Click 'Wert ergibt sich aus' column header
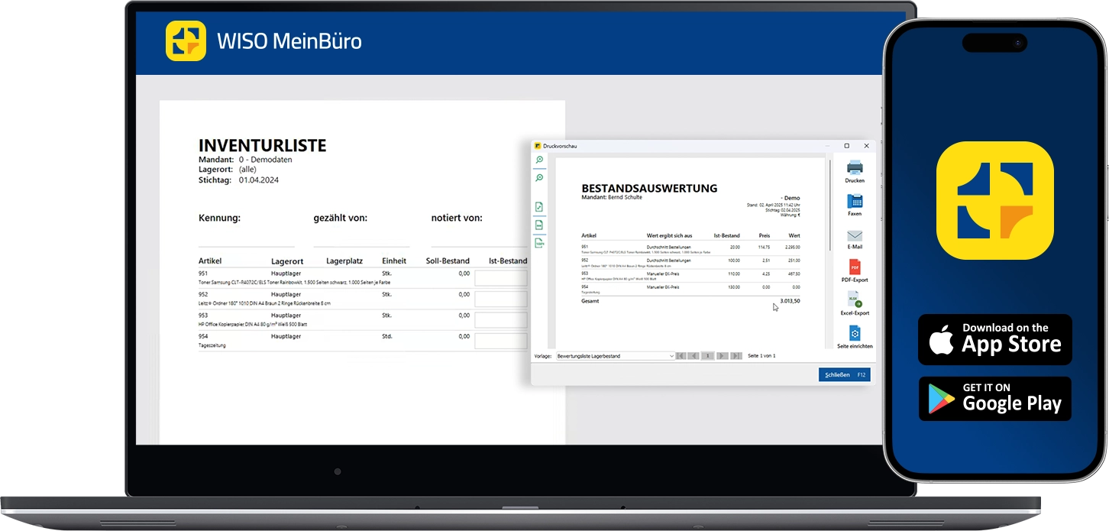The image size is (1109, 531). click(669, 235)
